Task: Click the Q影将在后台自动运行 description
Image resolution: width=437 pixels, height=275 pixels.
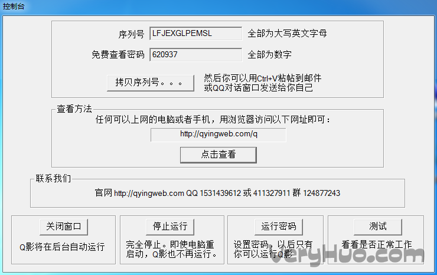Action: coord(62,247)
